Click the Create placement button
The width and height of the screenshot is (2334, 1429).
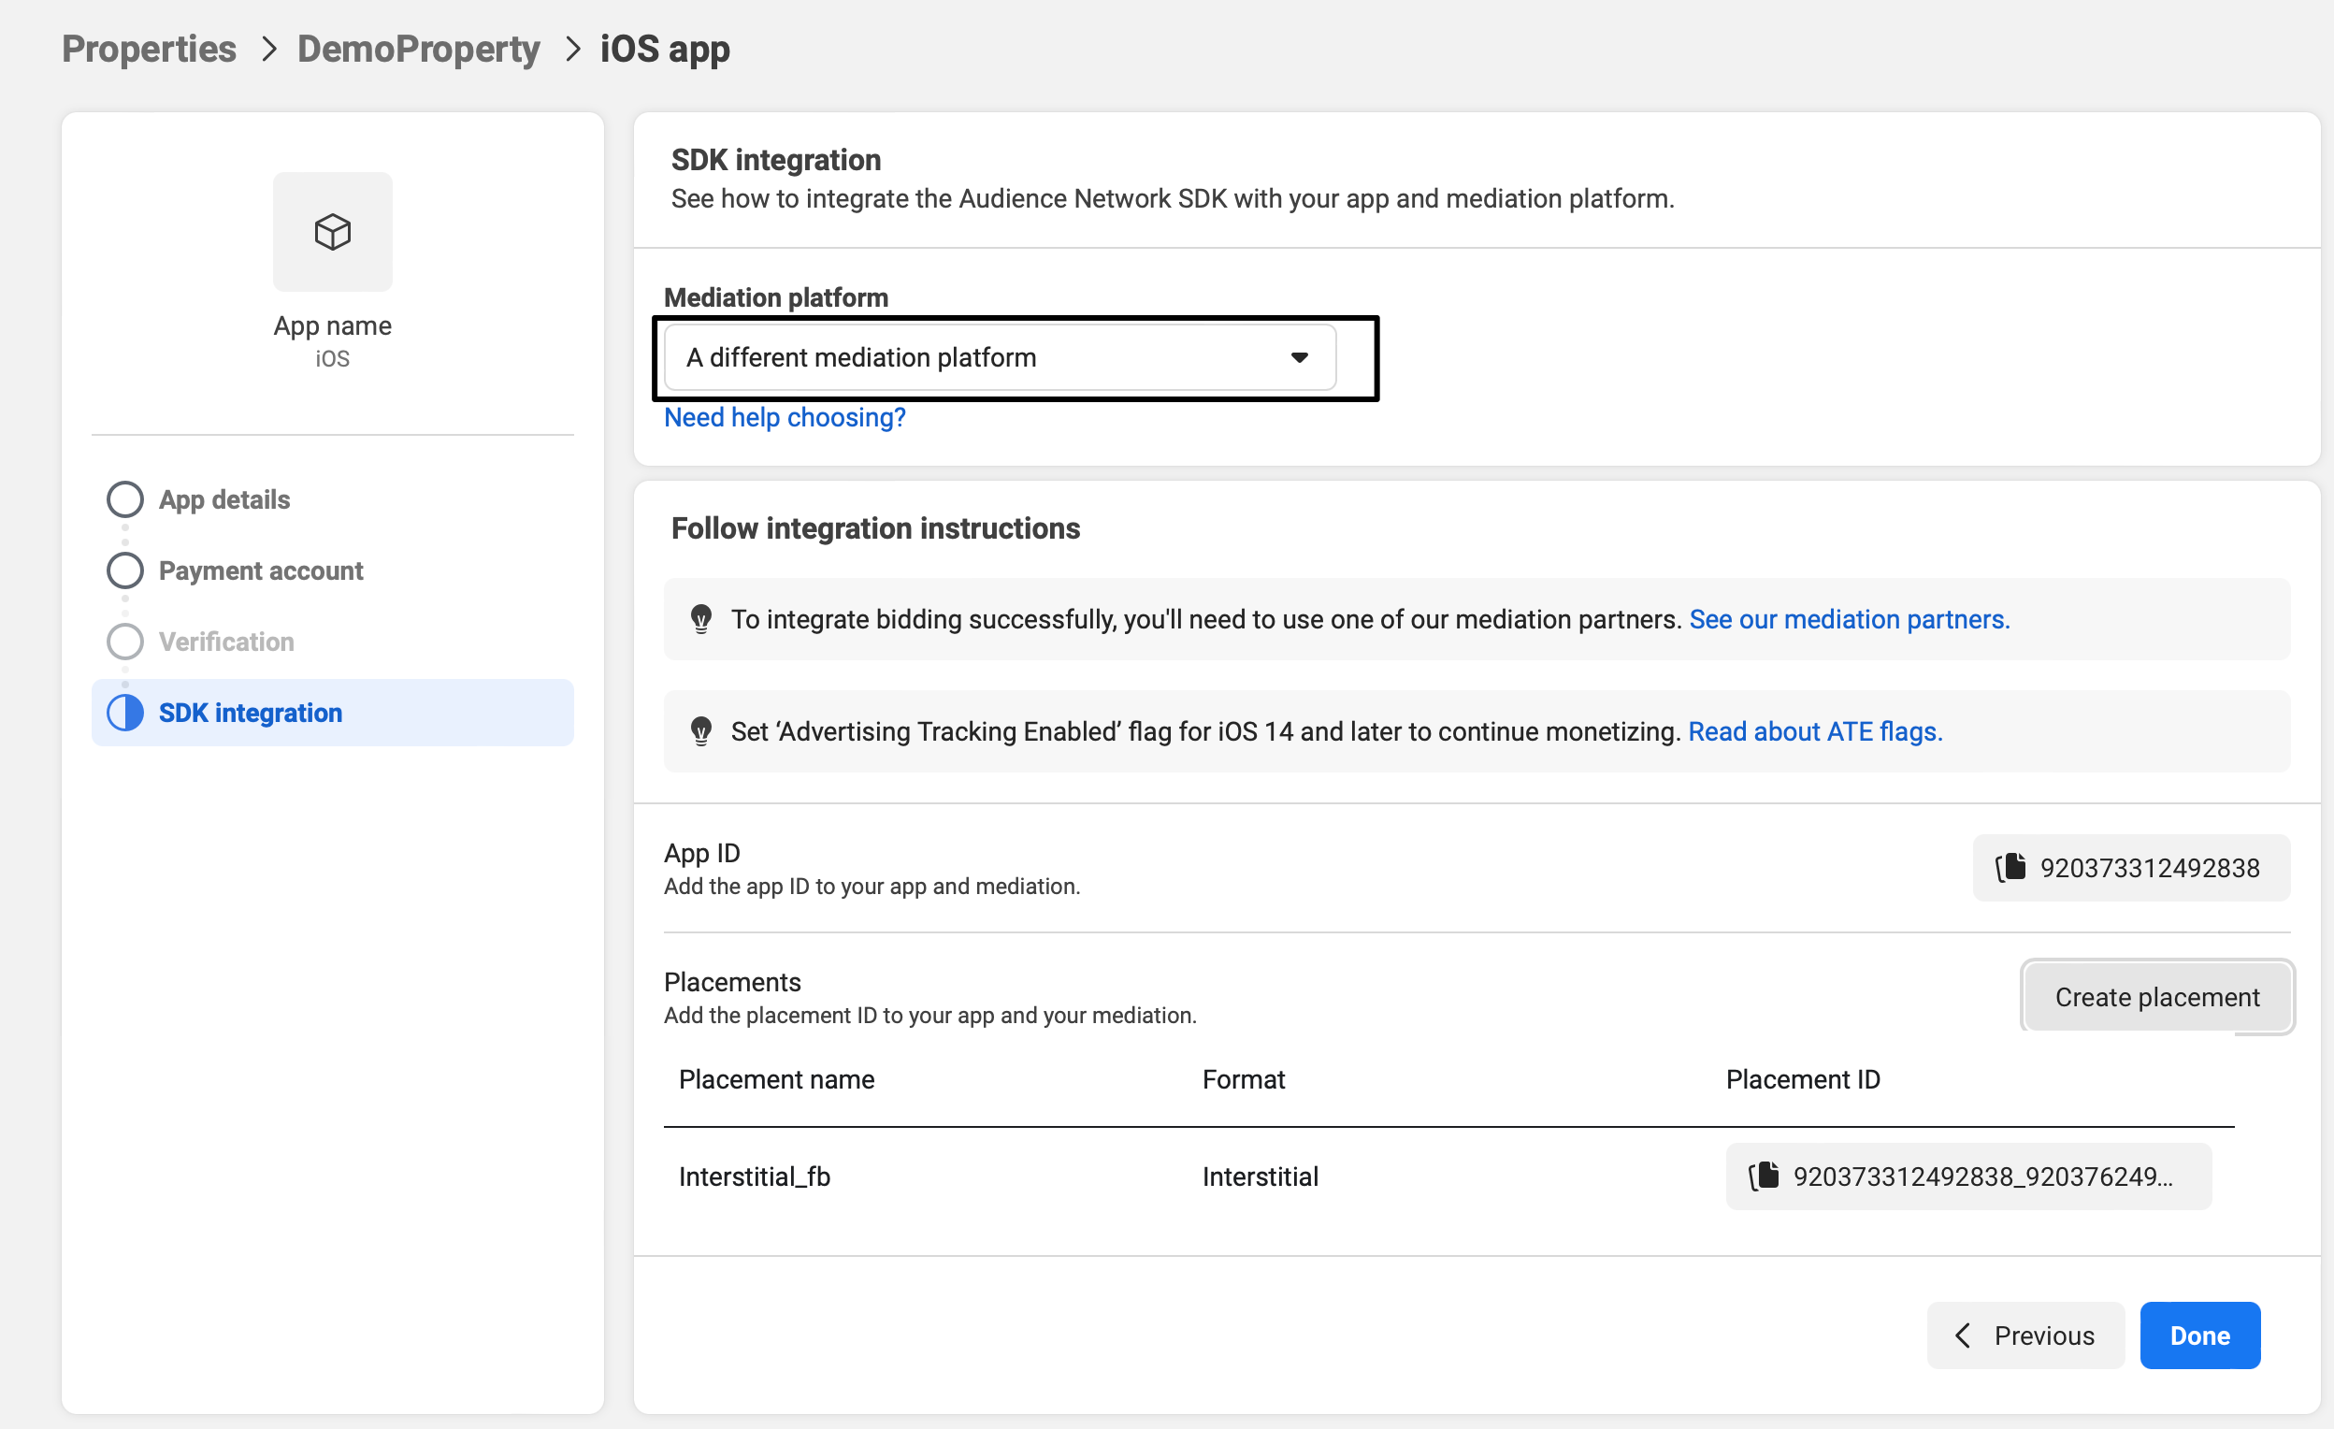point(2157,997)
